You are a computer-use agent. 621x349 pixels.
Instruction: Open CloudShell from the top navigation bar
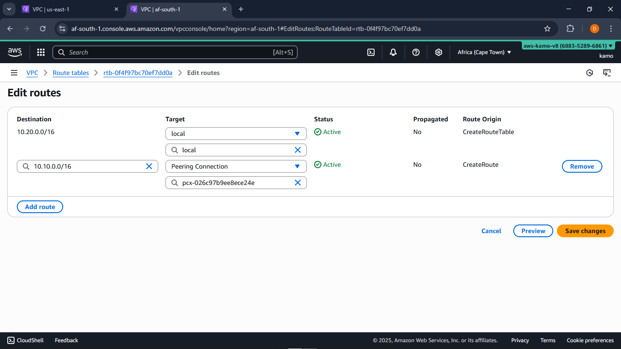tap(371, 52)
